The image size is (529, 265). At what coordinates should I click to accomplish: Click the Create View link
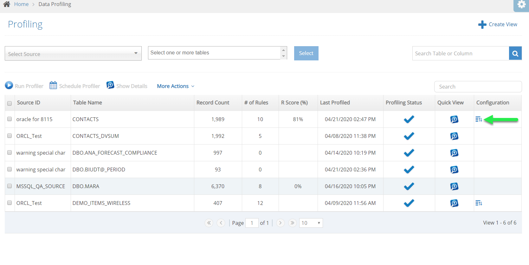point(503,24)
